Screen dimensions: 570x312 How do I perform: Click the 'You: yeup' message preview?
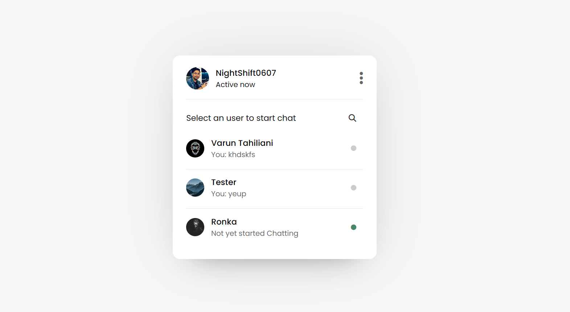pos(229,194)
